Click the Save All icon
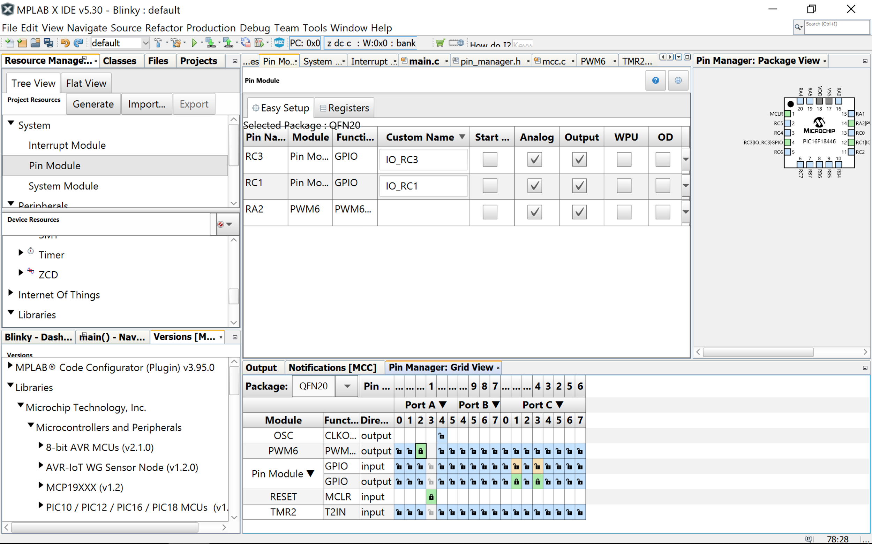 point(48,43)
